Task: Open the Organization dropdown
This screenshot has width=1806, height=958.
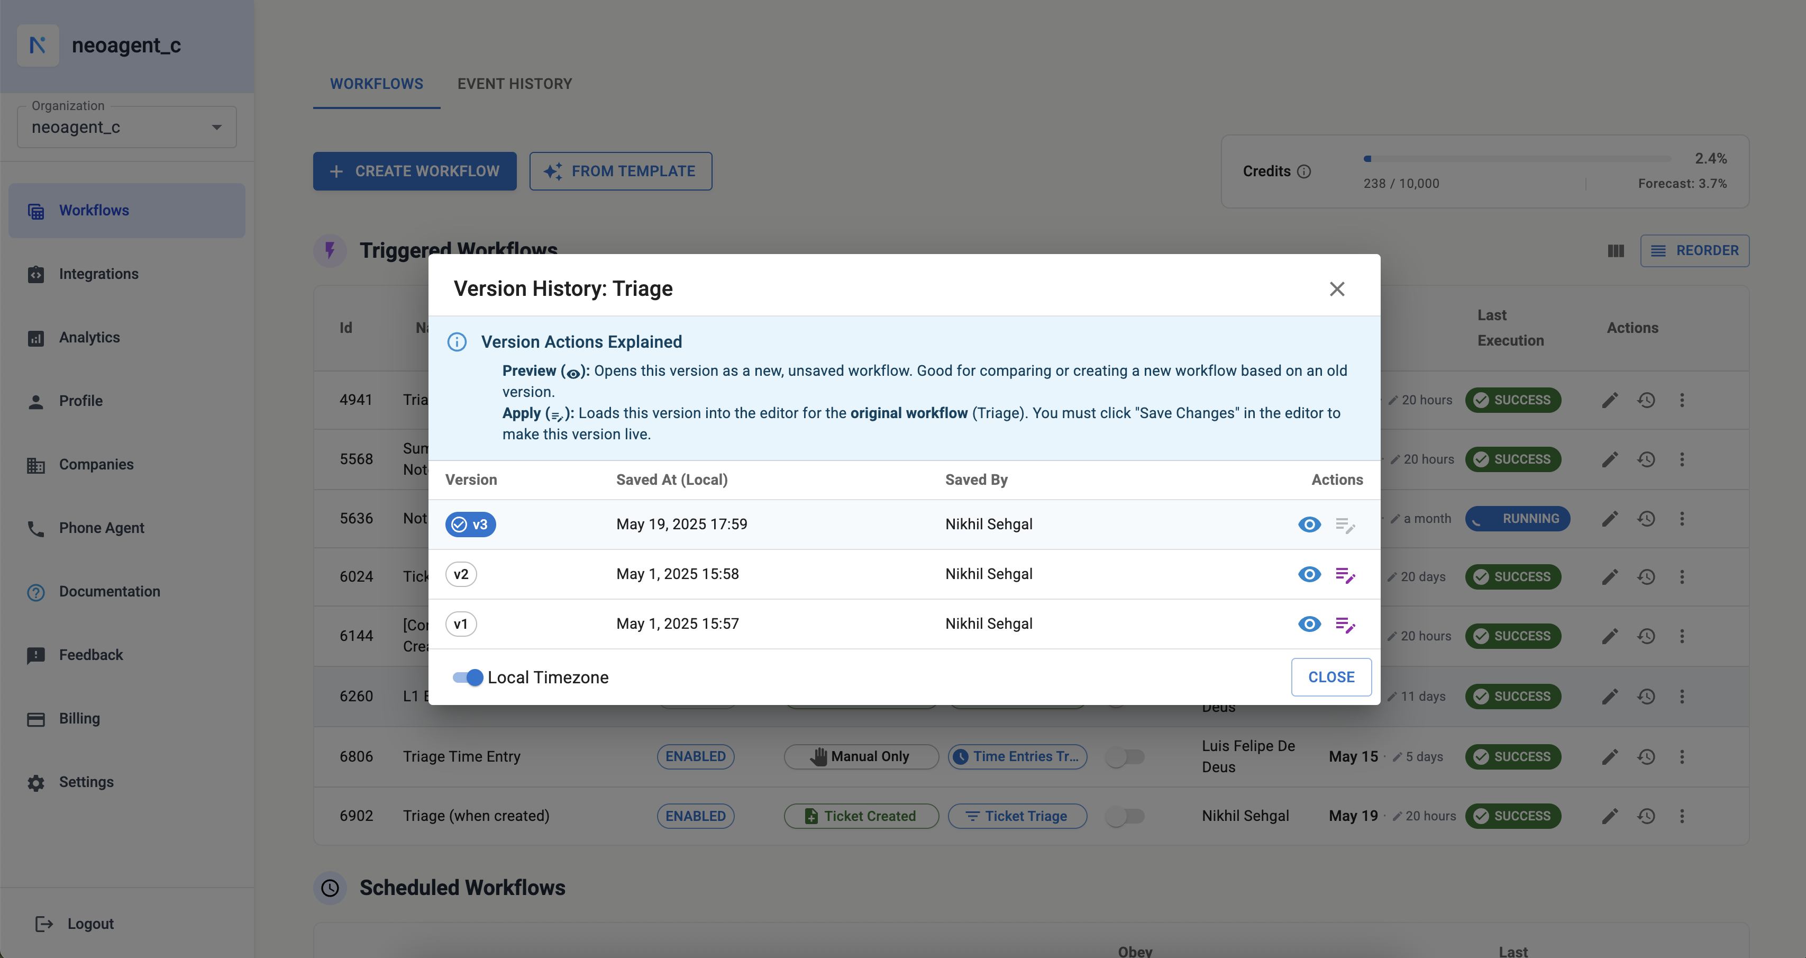Action: click(127, 128)
